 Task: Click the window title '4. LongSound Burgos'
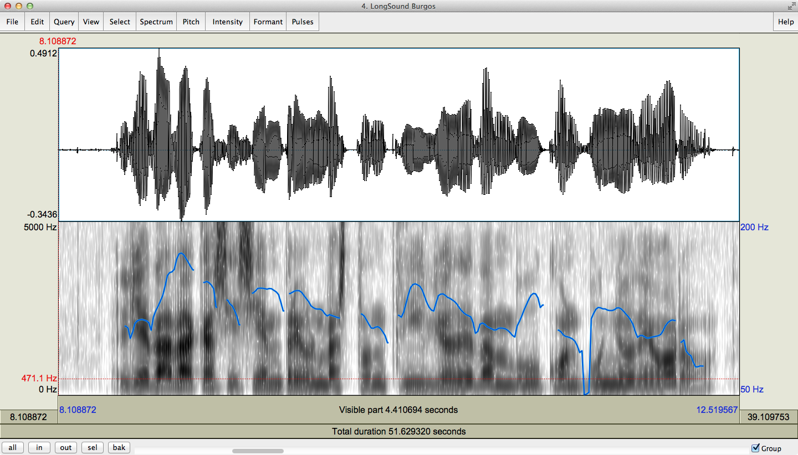tap(398, 6)
